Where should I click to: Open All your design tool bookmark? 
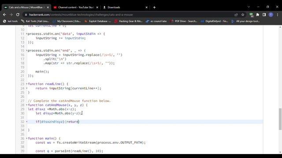(x=245, y=21)
